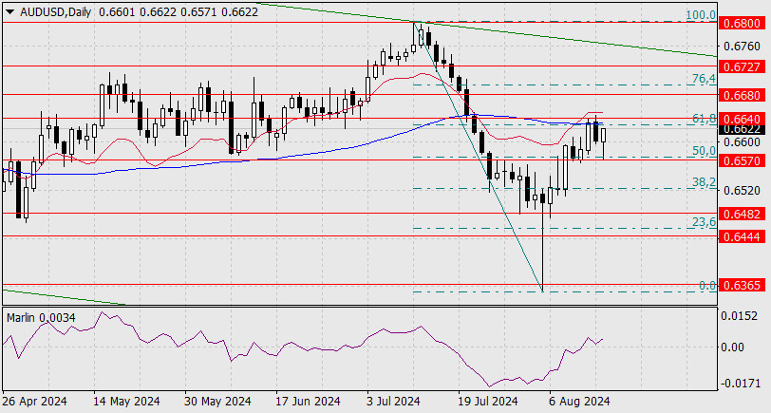The width and height of the screenshot is (771, 413).
Task: Click the 17 Jun 2024 date label
Action: pyautogui.click(x=308, y=402)
